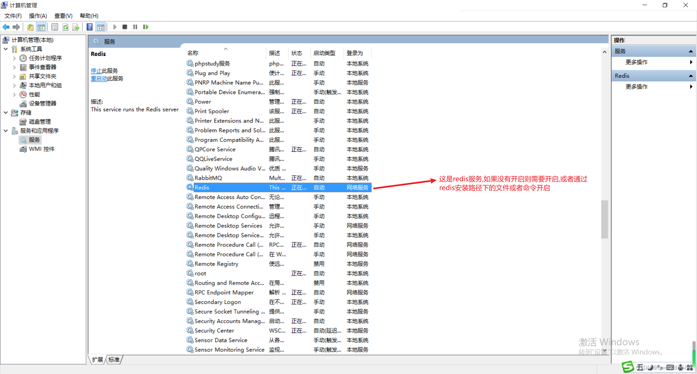
Task: Select the phpstudy服务 row
Action: [278, 64]
